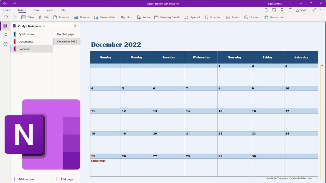Open the Pictures insert option
Viewport: 326px width, 183px height.
pos(81,17)
